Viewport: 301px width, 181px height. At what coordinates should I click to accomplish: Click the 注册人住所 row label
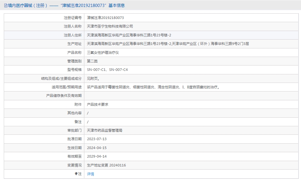pos(73,35)
